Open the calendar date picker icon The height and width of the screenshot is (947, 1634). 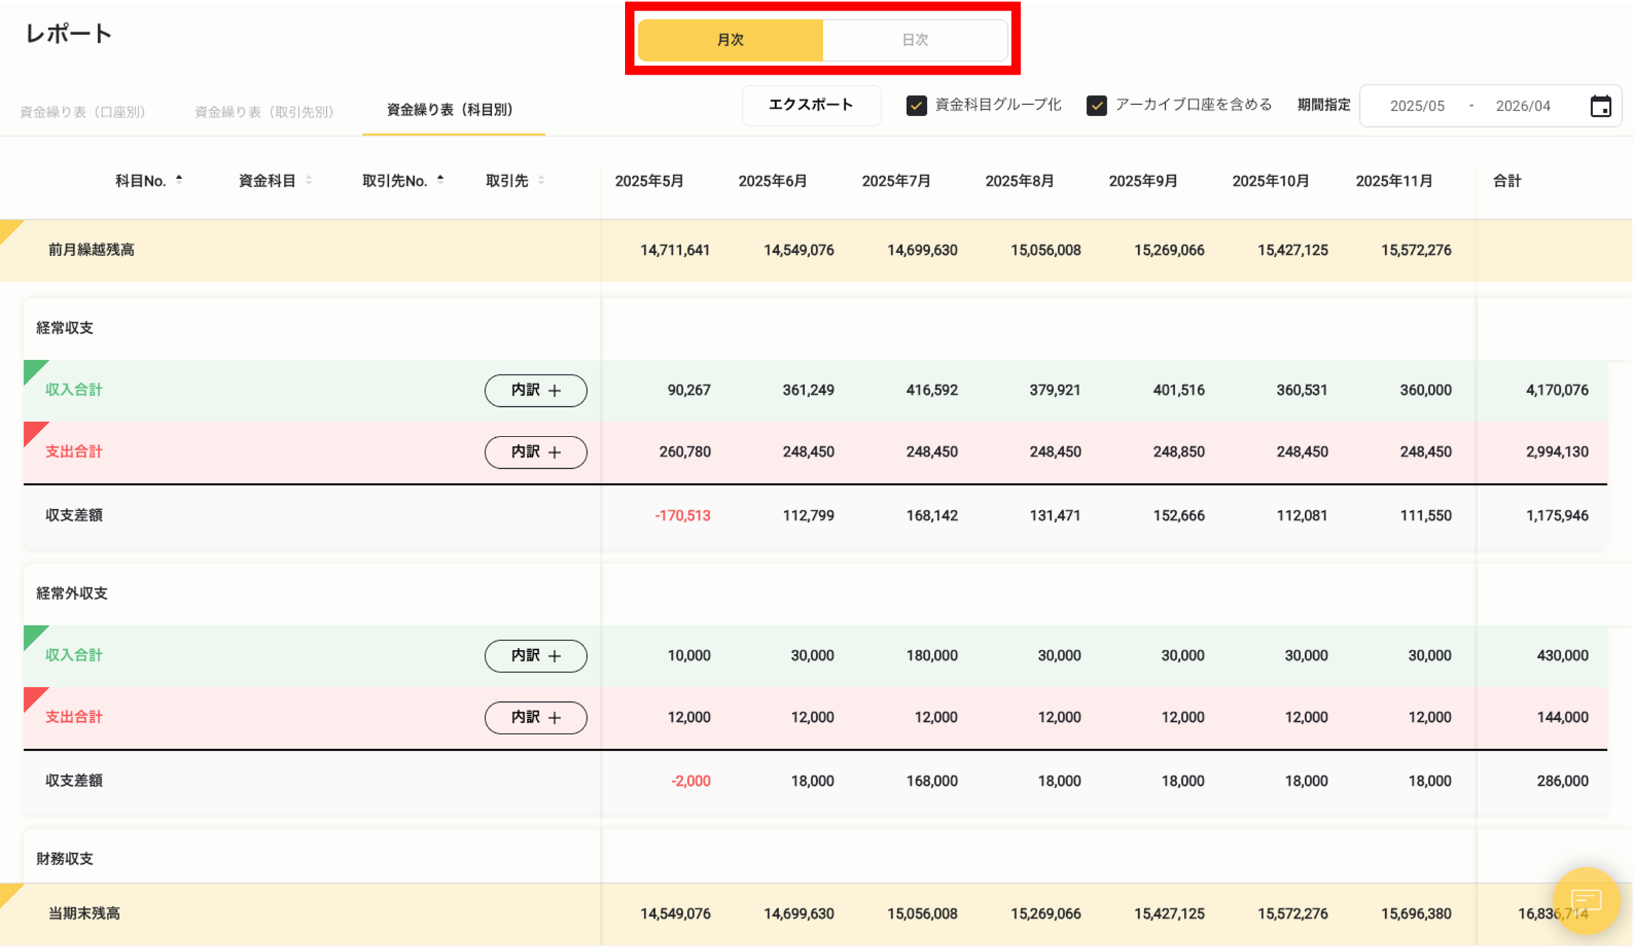pos(1602,106)
